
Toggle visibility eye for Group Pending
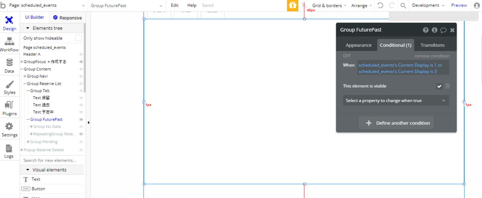(x=81, y=142)
